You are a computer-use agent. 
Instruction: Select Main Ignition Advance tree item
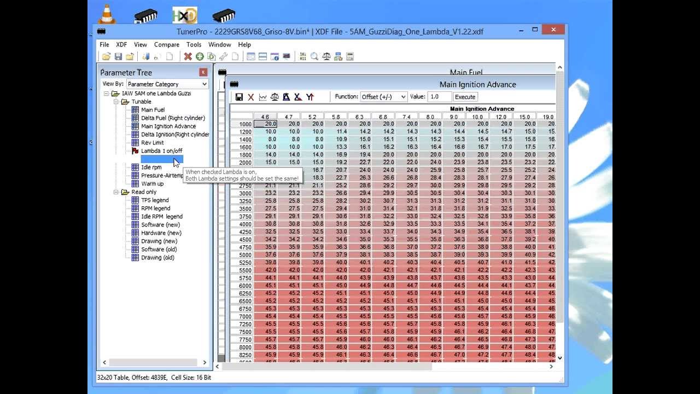[x=168, y=126]
